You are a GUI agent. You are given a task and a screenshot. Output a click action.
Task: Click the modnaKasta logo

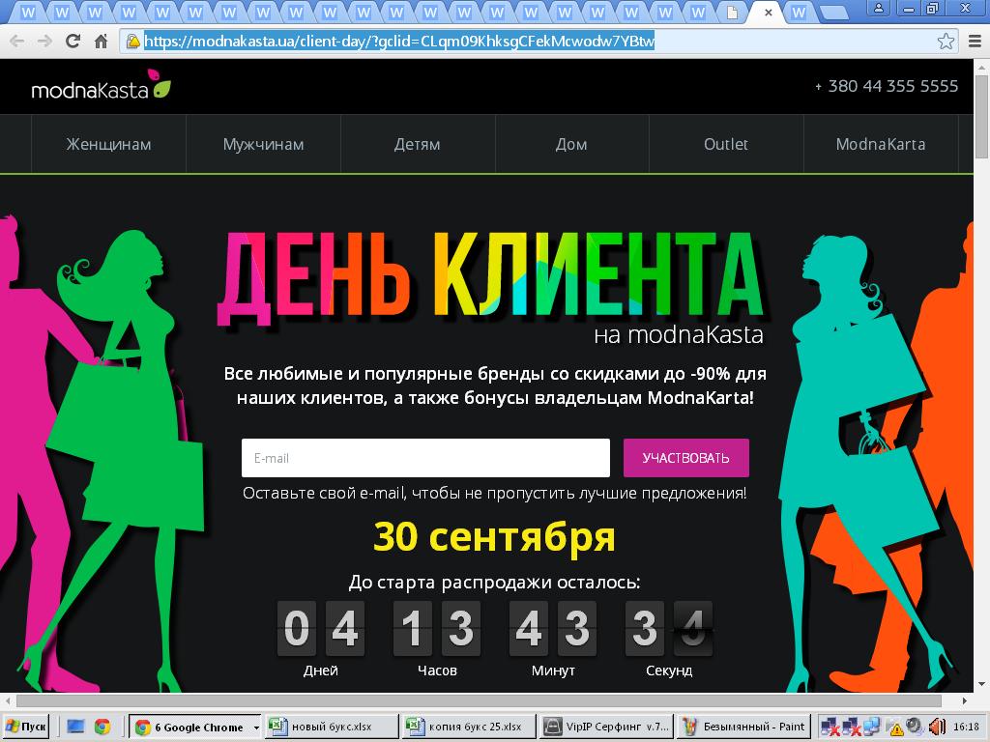coord(101,86)
